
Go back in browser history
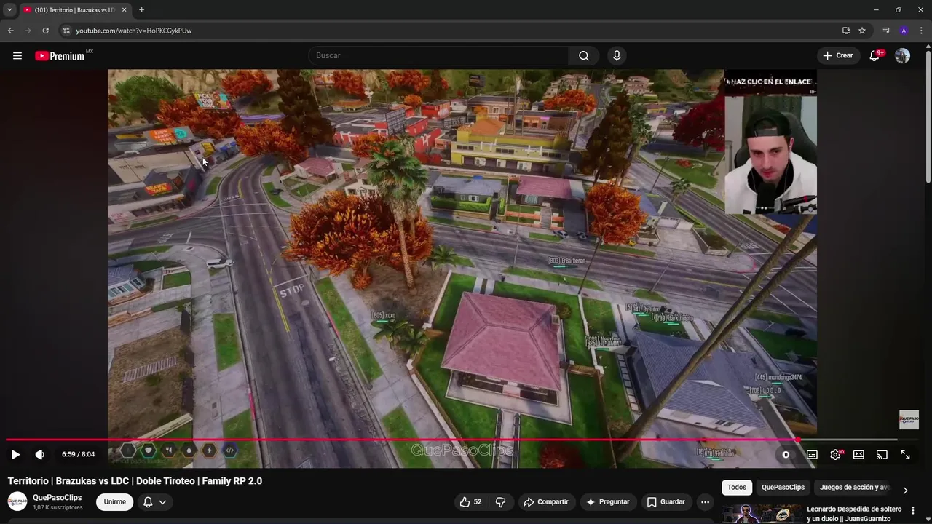click(10, 31)
